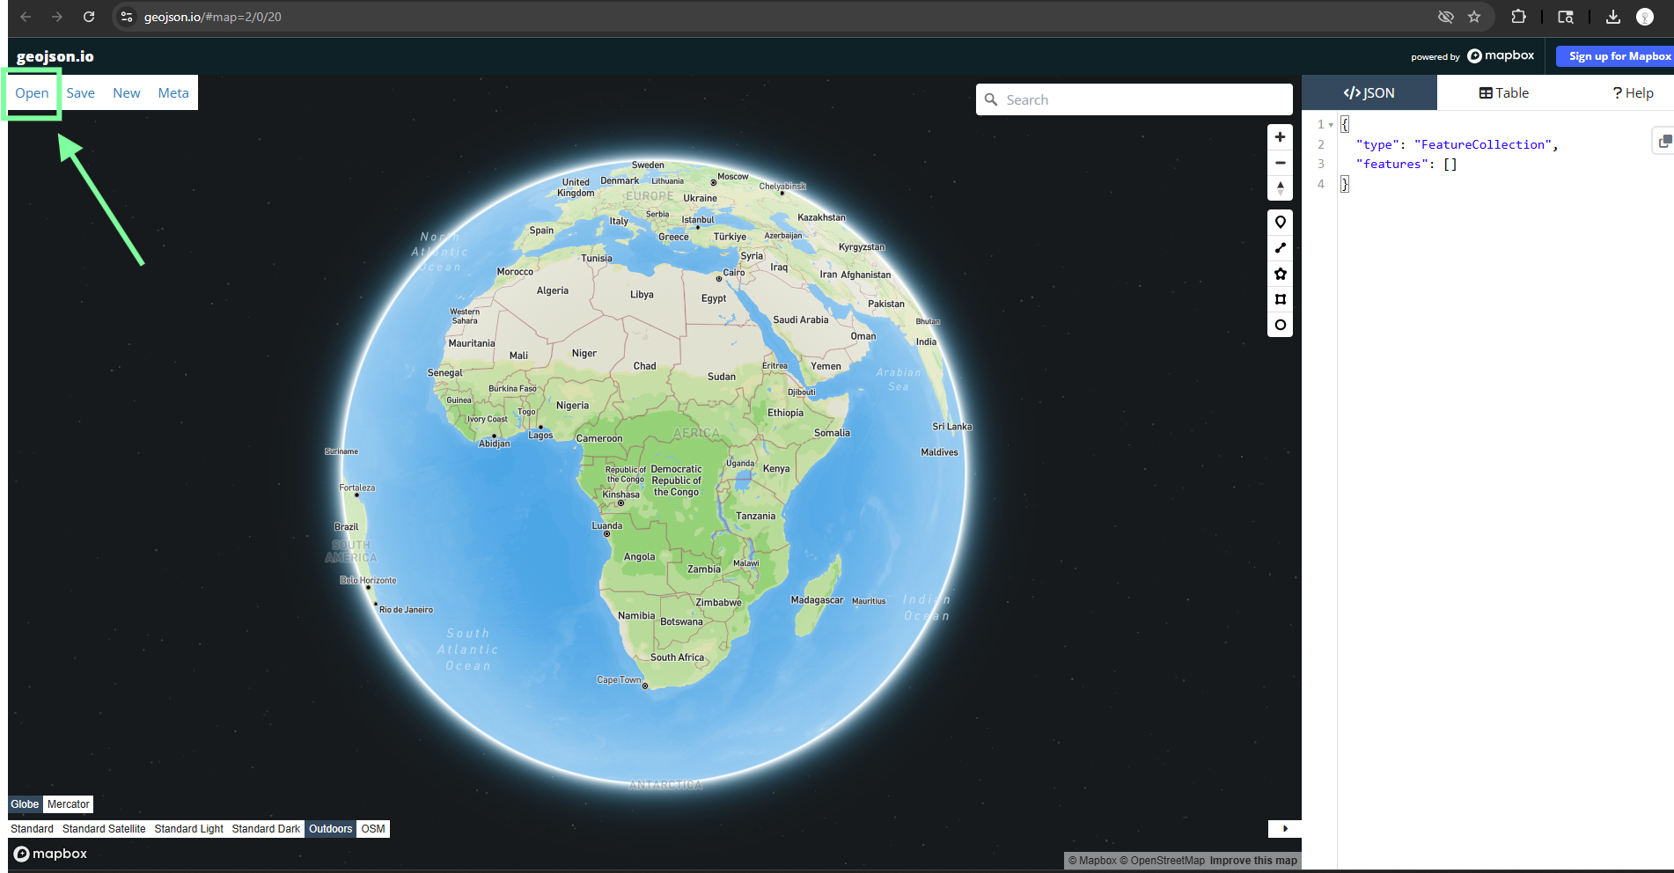Switch basemap style to Standard Satellite
The width and height of the screenshot is (1674, 873).
pos(104,829)
